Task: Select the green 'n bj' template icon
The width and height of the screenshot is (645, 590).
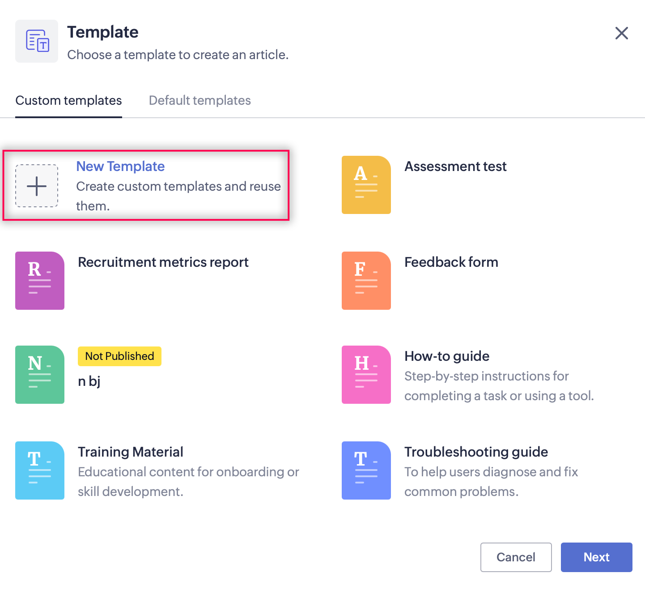Action: click(40, 375)
